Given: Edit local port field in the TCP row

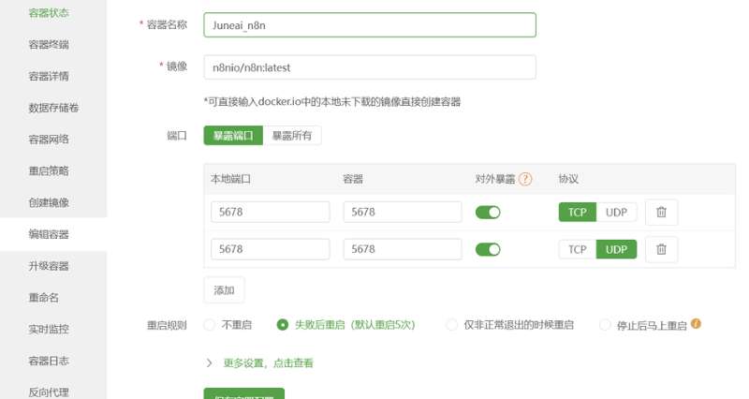Looking at the screenshot, I should [x=271, y=213].
